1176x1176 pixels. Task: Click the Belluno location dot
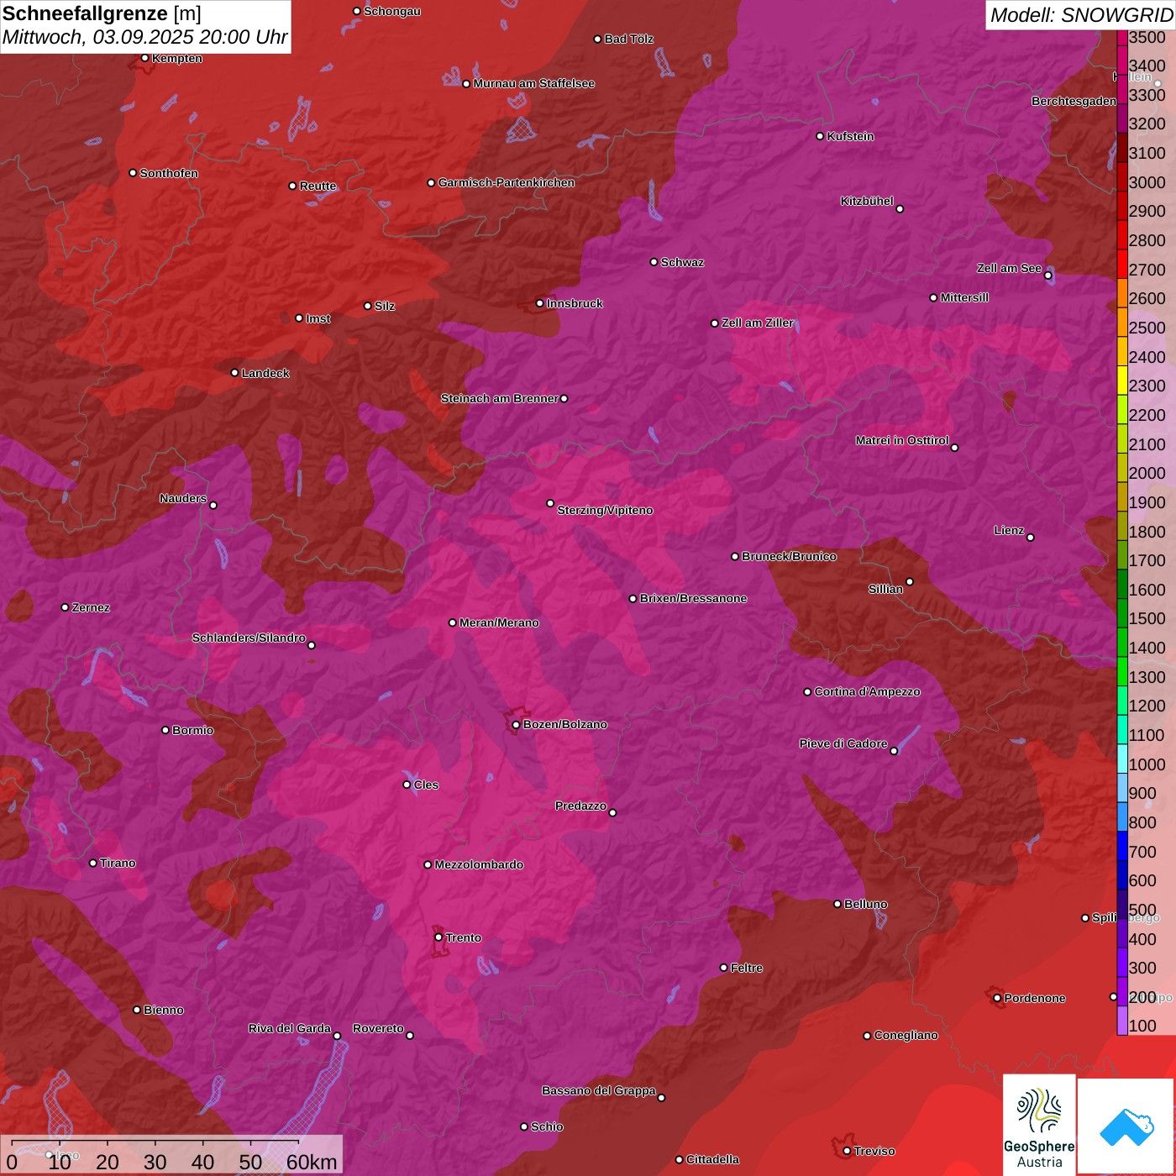pyautogui.click(x=837, y=904)
